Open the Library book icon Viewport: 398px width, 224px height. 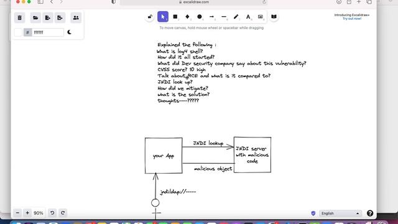274,17
